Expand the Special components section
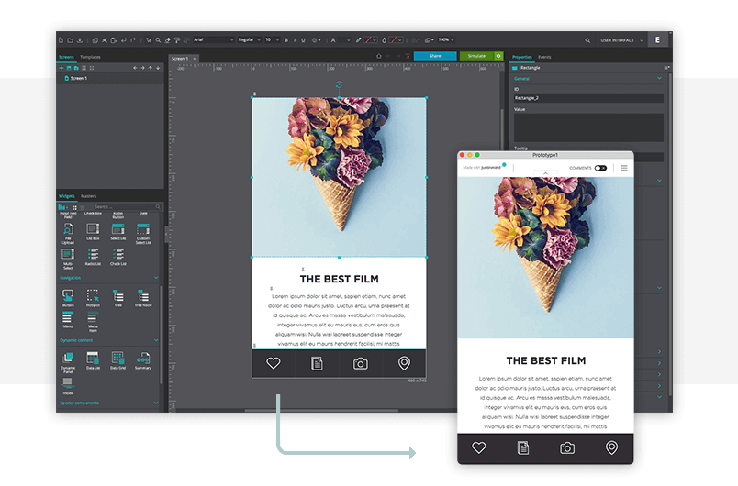 156,403
